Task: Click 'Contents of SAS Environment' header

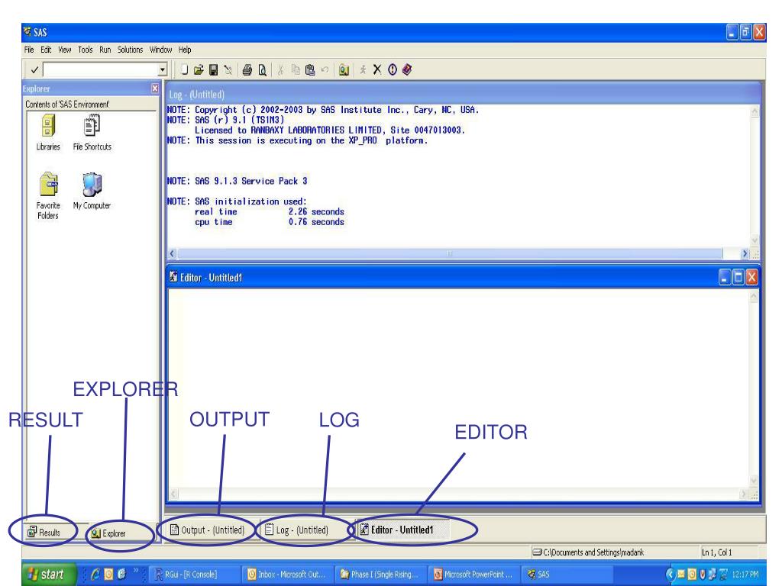Action: [x=67, y=104]
